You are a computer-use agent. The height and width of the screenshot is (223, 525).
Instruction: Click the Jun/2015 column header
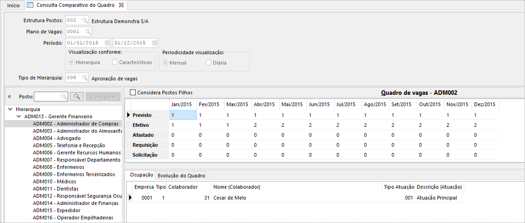(x=321, y=104)
